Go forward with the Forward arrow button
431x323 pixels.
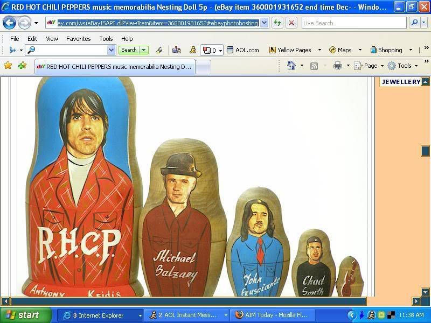(24, 23)
